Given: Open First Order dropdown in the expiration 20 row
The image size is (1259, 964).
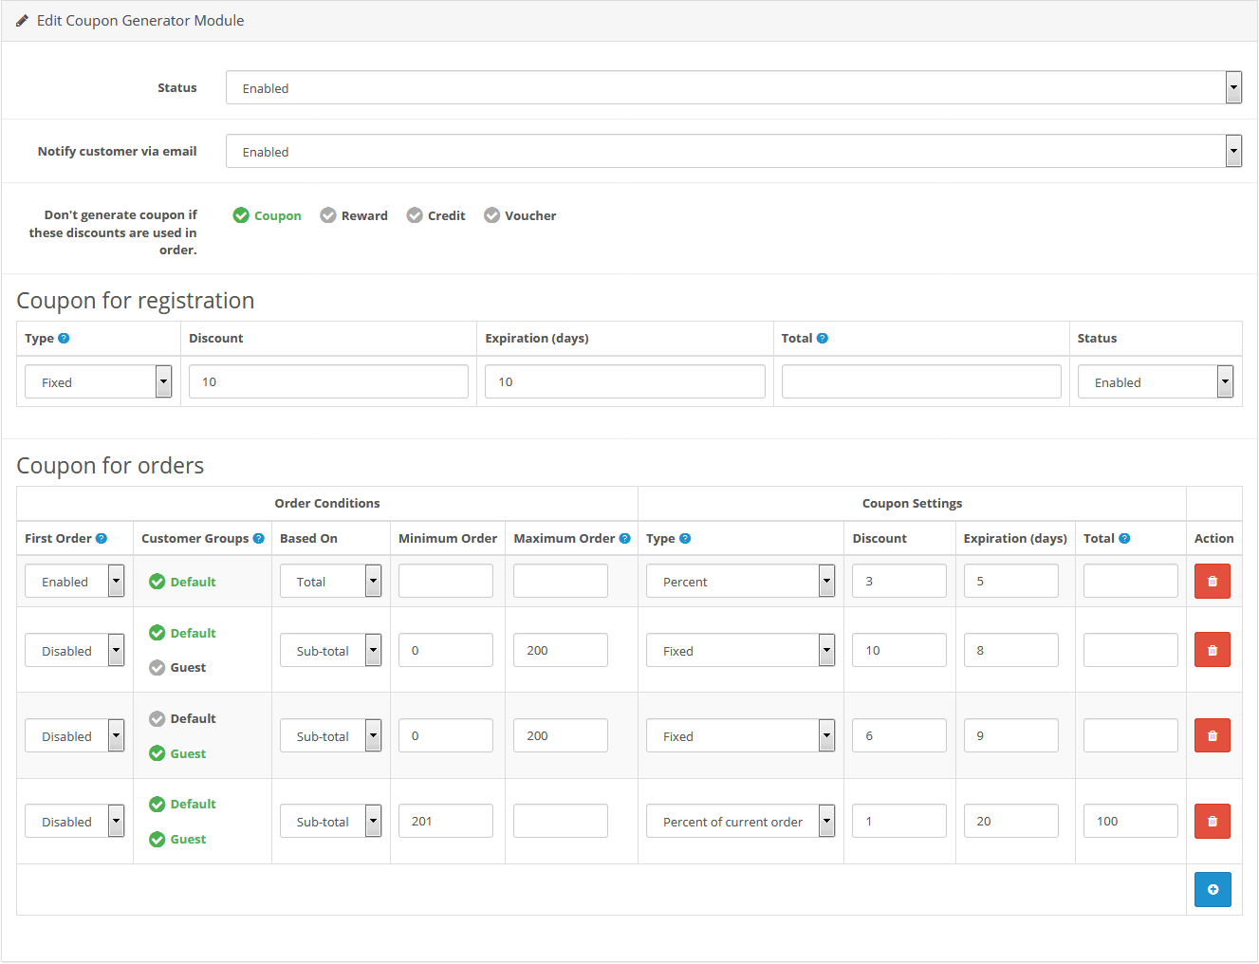Looking at the screenshot, I should (74, 821).
